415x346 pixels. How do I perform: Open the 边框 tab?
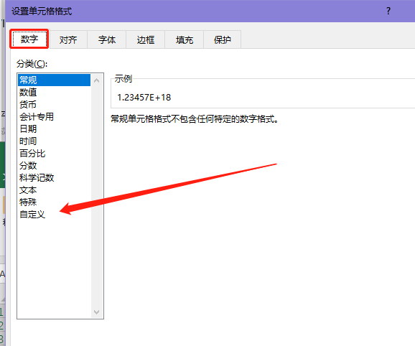click(x=146, y=39)
